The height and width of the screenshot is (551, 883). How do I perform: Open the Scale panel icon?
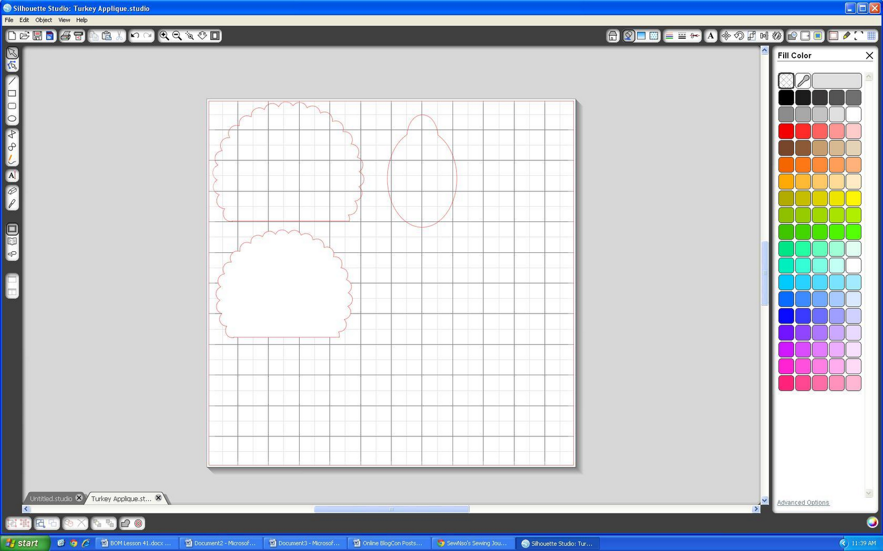point(752,36)
